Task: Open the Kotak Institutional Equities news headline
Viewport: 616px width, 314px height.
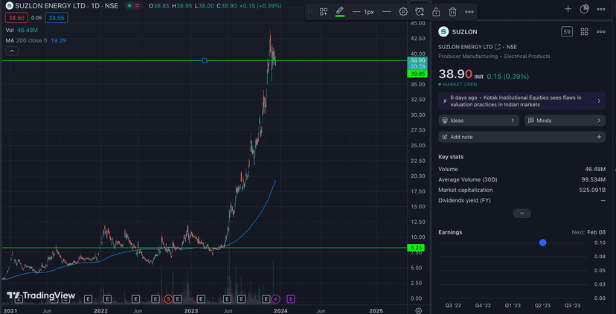Action: point(521,101)
